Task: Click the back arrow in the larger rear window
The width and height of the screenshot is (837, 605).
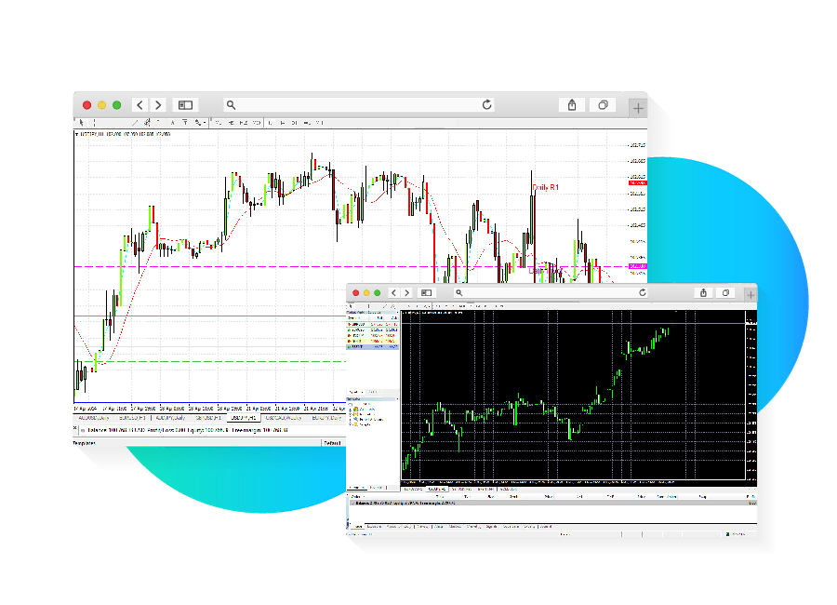Action: point(139,105)
